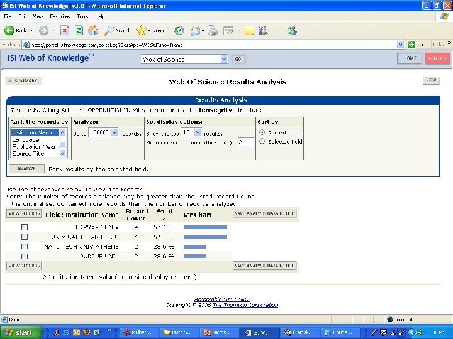The width and height of the screenshot is (453, 339).
Task: Click the rank list scroll down arrow
Action: (x=63, y=154)
